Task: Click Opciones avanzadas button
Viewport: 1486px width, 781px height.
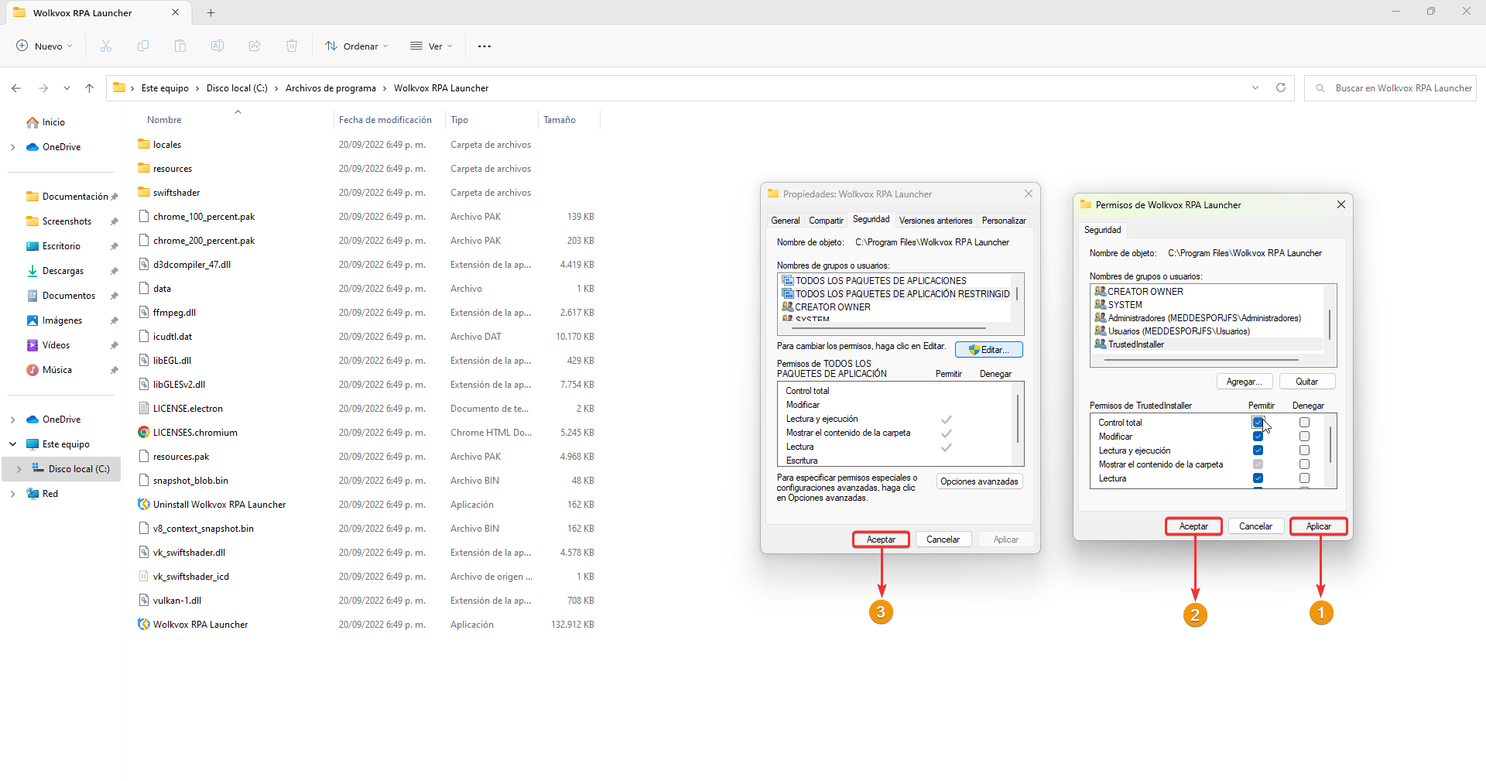Action: (x=979, y=481)
